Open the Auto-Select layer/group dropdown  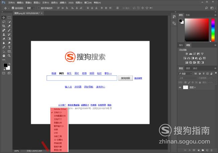[x=31, y=8]
